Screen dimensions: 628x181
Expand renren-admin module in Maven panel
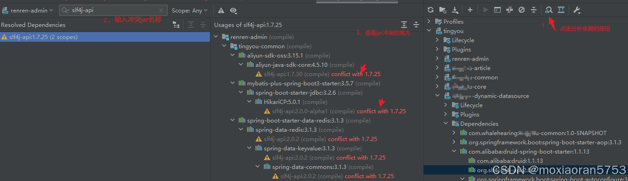(438, 59)
